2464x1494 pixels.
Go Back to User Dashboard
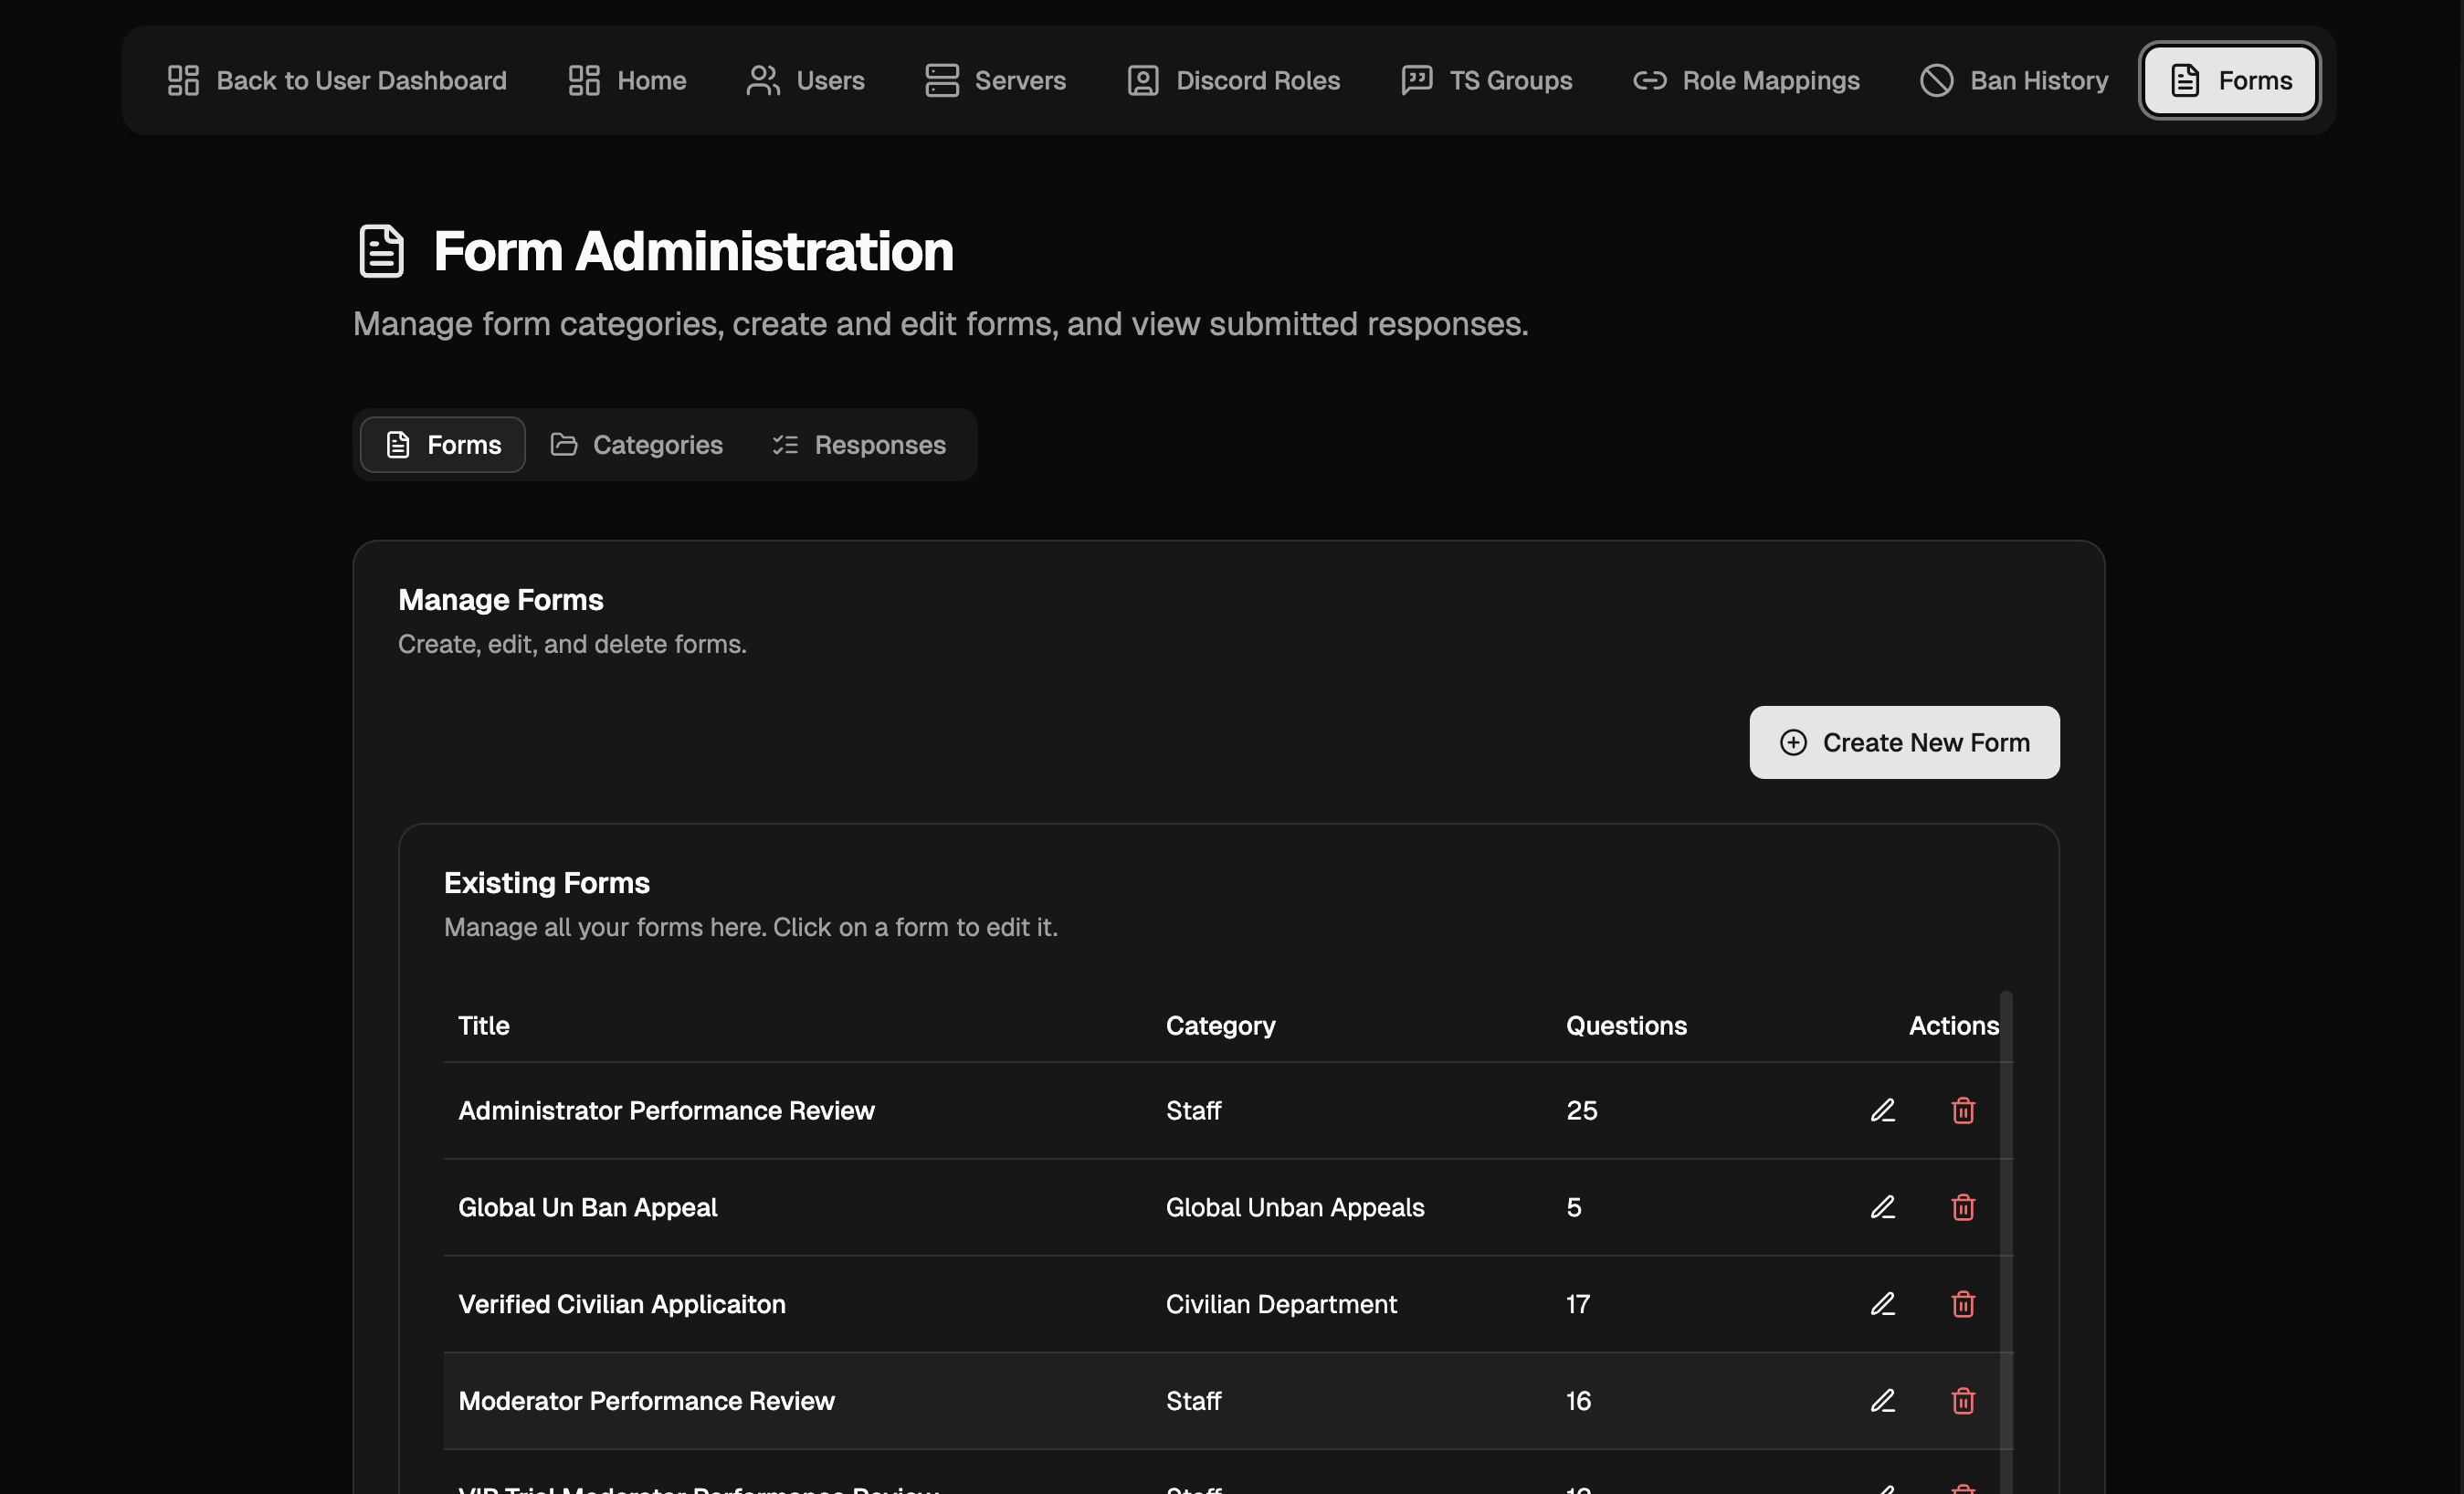click(x=337, y=80)
